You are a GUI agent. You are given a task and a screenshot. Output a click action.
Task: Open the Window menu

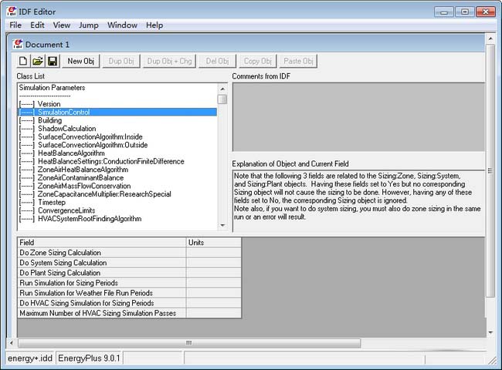coord(122,25)
